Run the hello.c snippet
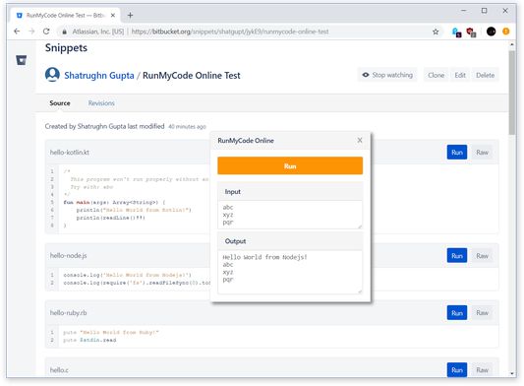 pos(457,370)
